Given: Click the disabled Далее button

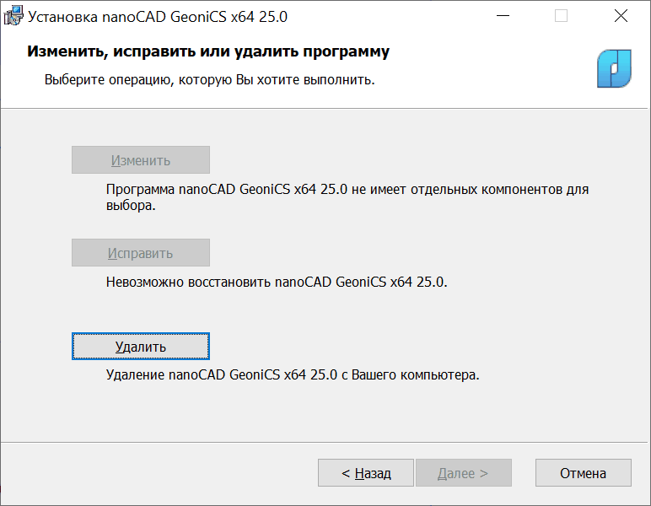Looking at the screenshot, I should pyautogui.click(x=463, y=472).
